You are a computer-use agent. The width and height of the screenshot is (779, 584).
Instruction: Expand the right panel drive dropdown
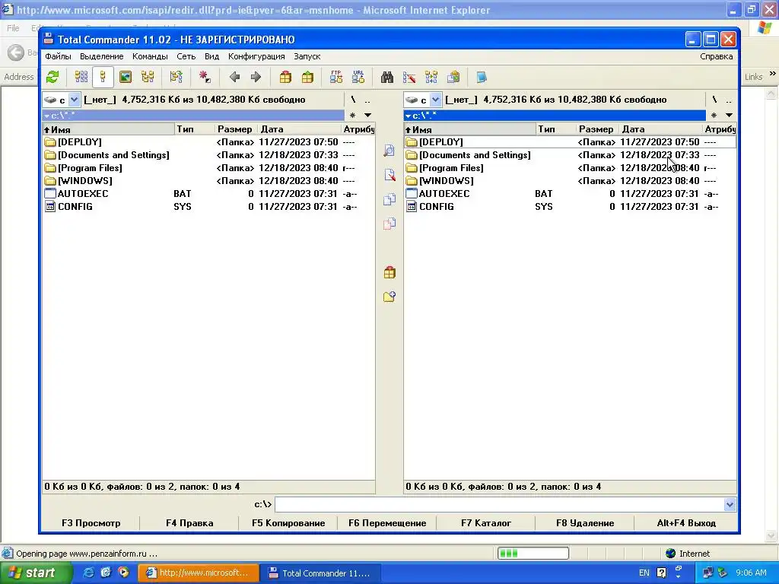(435, 100)
